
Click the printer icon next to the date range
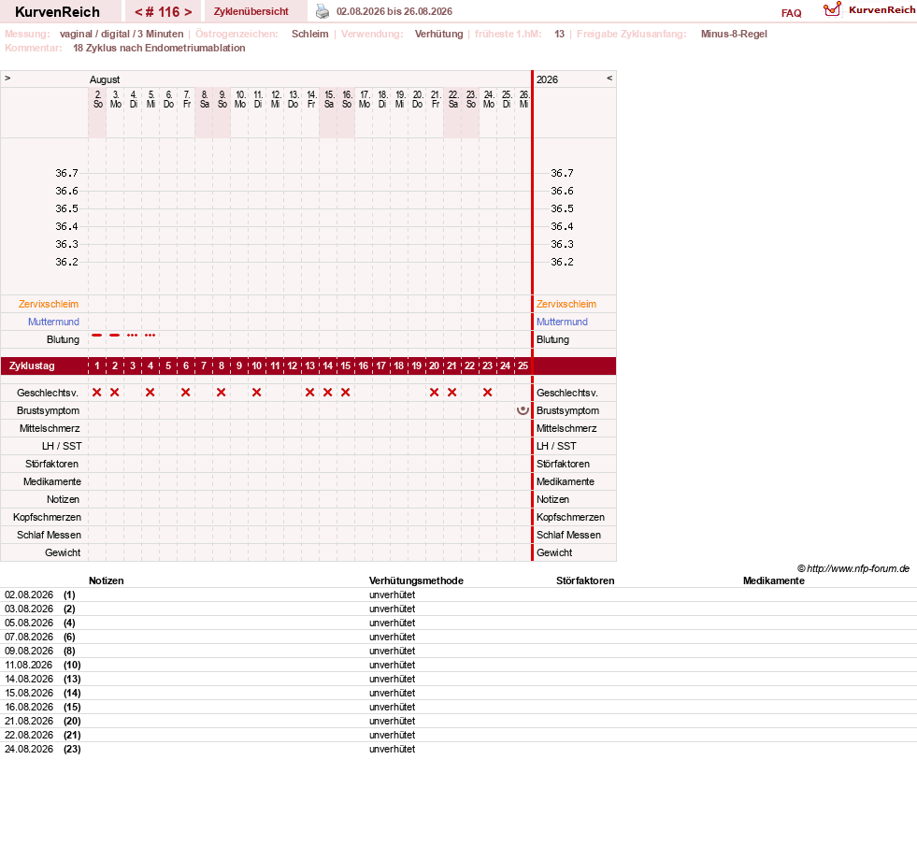coord(322,11)
